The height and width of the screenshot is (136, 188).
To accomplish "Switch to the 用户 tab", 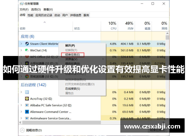I will point(65,15).
